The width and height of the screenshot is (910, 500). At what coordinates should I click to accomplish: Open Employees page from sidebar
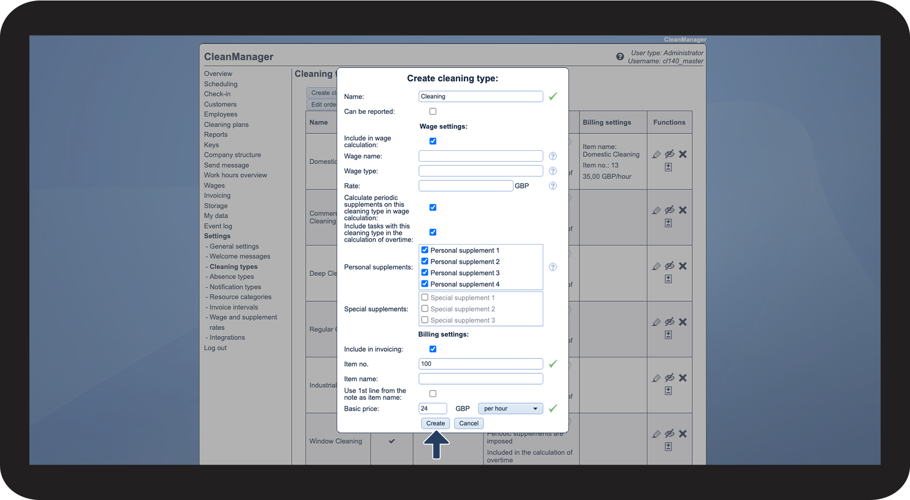coord(220,114)
